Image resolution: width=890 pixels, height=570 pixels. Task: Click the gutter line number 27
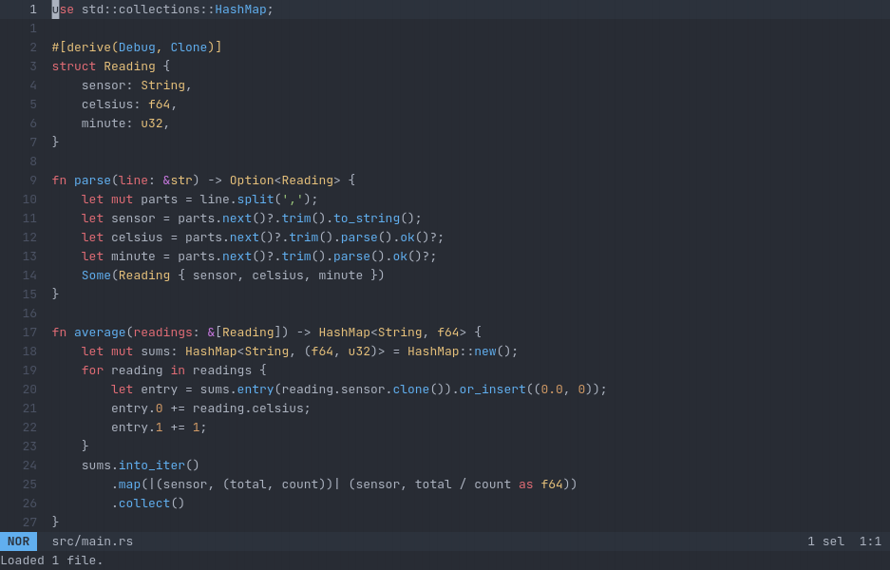(29, 522)
